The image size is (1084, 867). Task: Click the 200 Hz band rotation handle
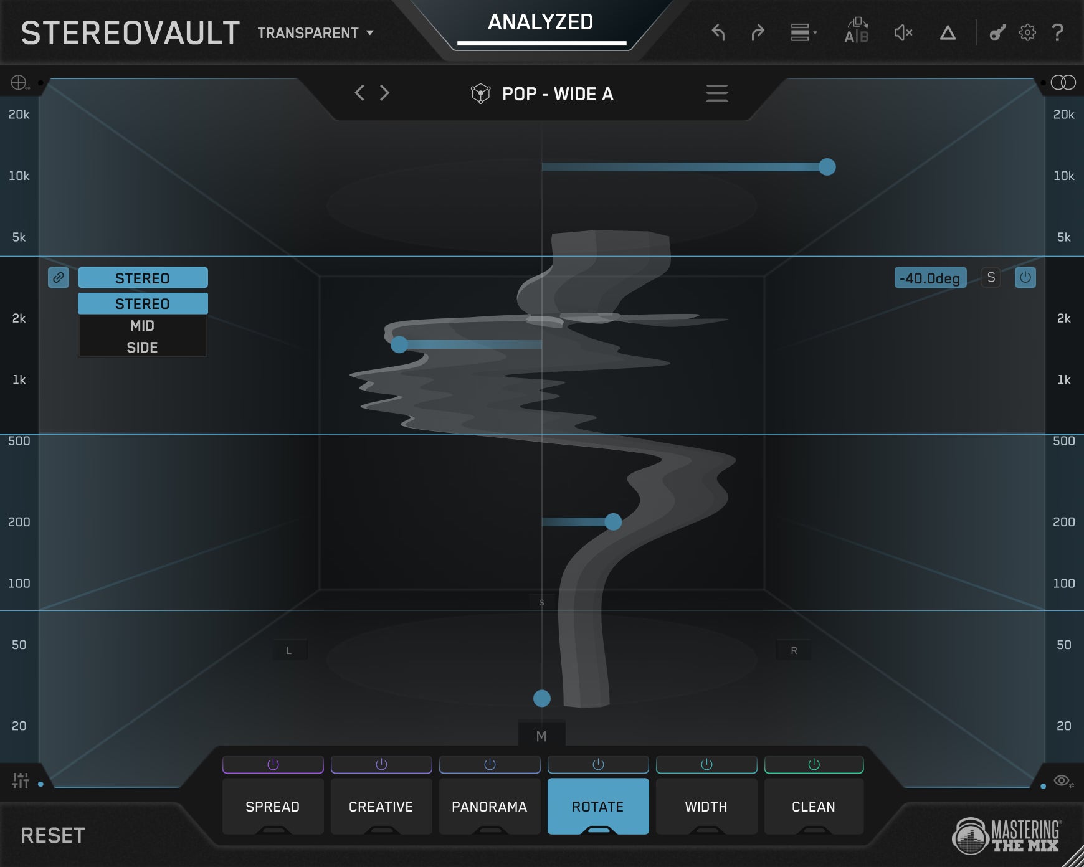click(x=613, y=522)
